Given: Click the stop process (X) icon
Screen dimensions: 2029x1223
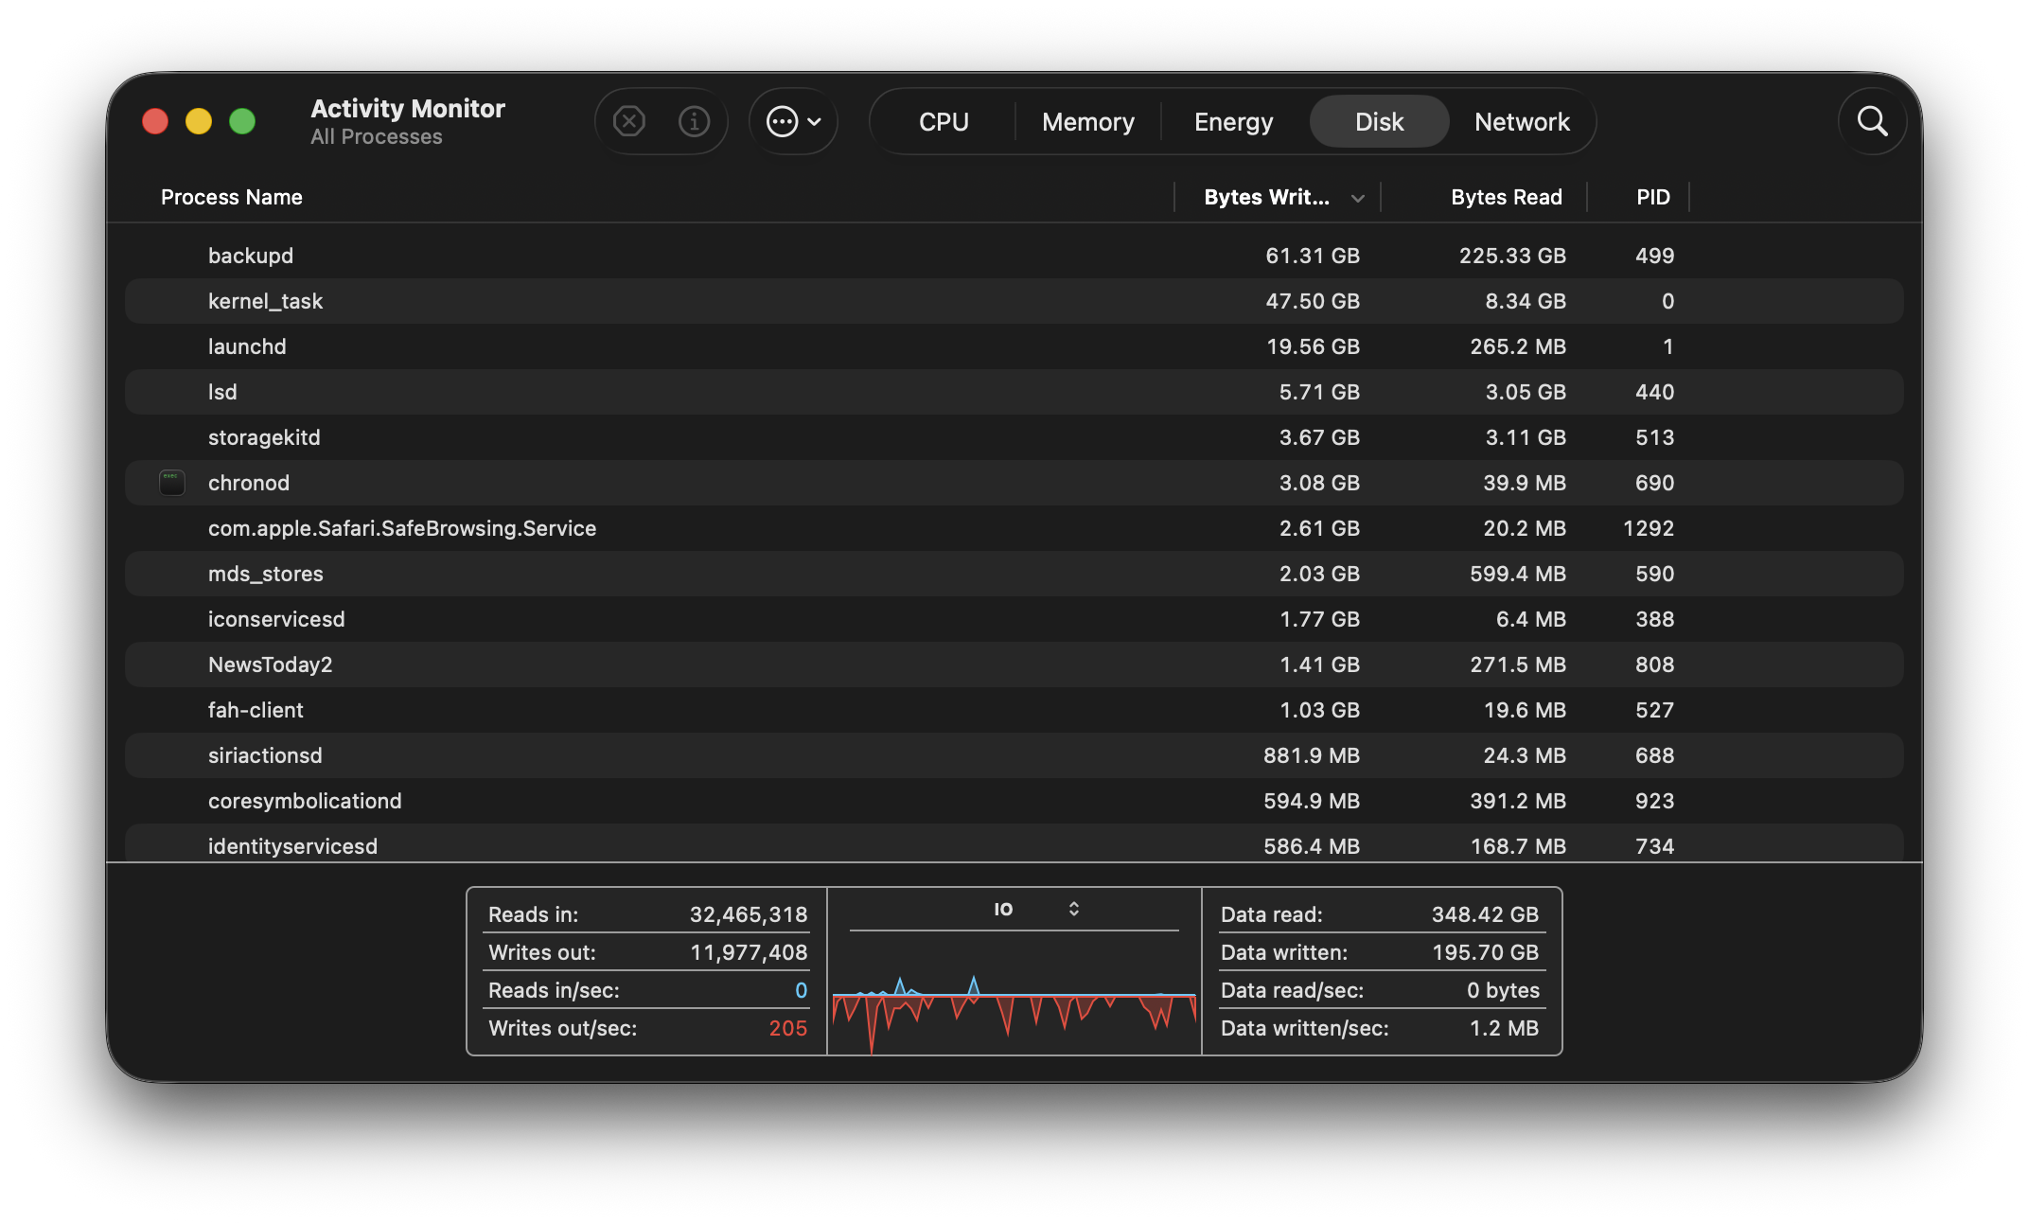Looking at the screenshot, I should point(629,121).
